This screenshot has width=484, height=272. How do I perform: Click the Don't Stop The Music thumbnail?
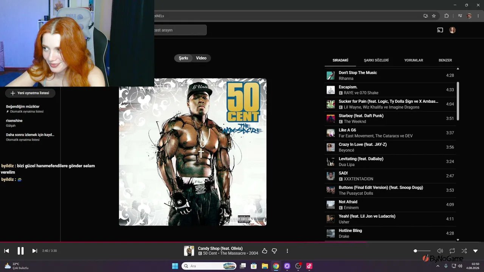pyautogui.click(x=331, y=76)
